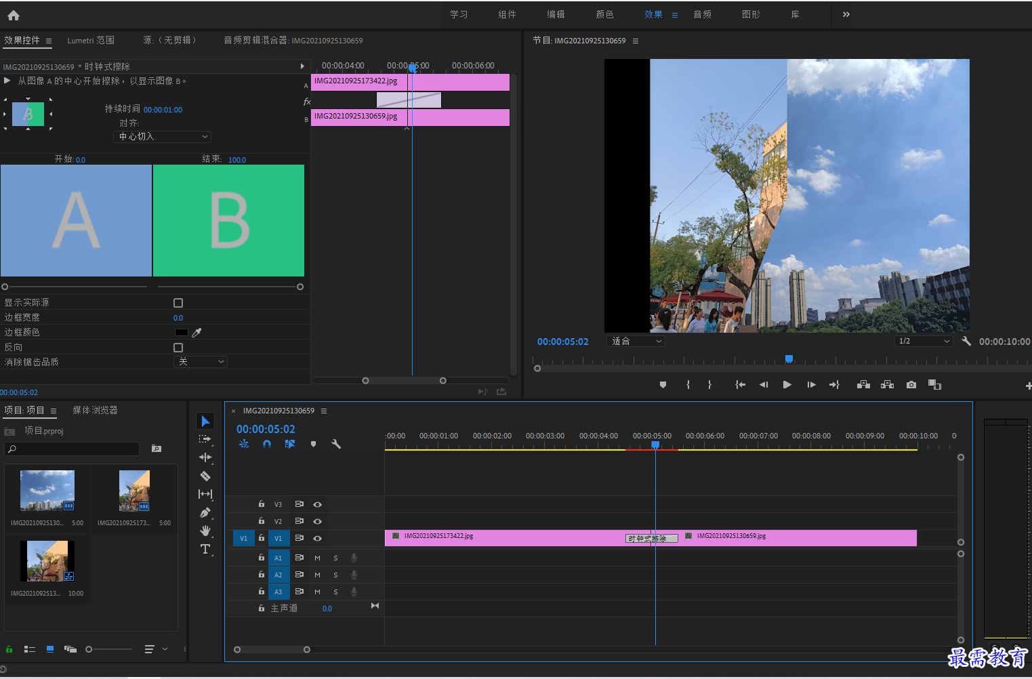Click the border width value 0.0
This screenshot has width=1032, height=679.
click(x=178, y=318)
